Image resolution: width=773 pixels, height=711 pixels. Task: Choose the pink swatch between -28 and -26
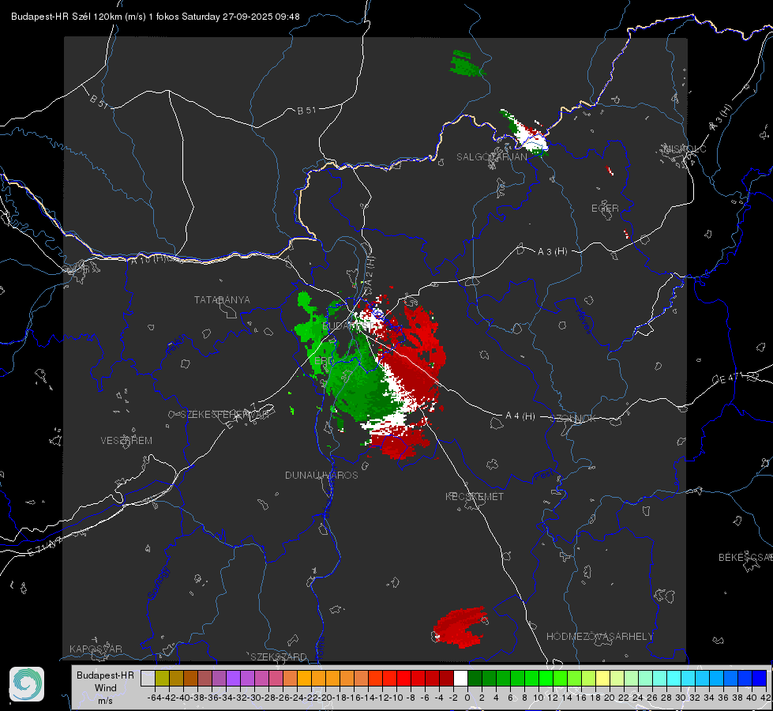(x=276, y=679)
